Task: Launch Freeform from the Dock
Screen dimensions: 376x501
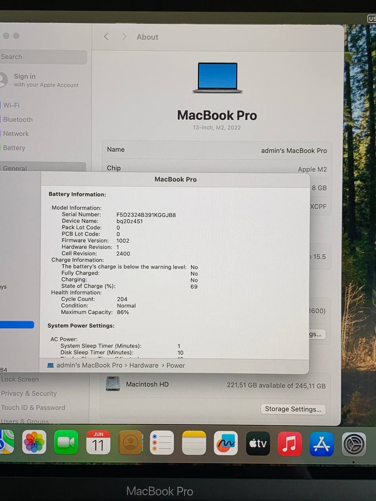Action: pos(226,443)
